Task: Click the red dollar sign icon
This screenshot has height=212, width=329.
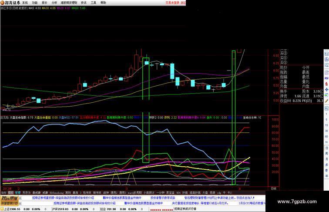Action: pos(327,84)
